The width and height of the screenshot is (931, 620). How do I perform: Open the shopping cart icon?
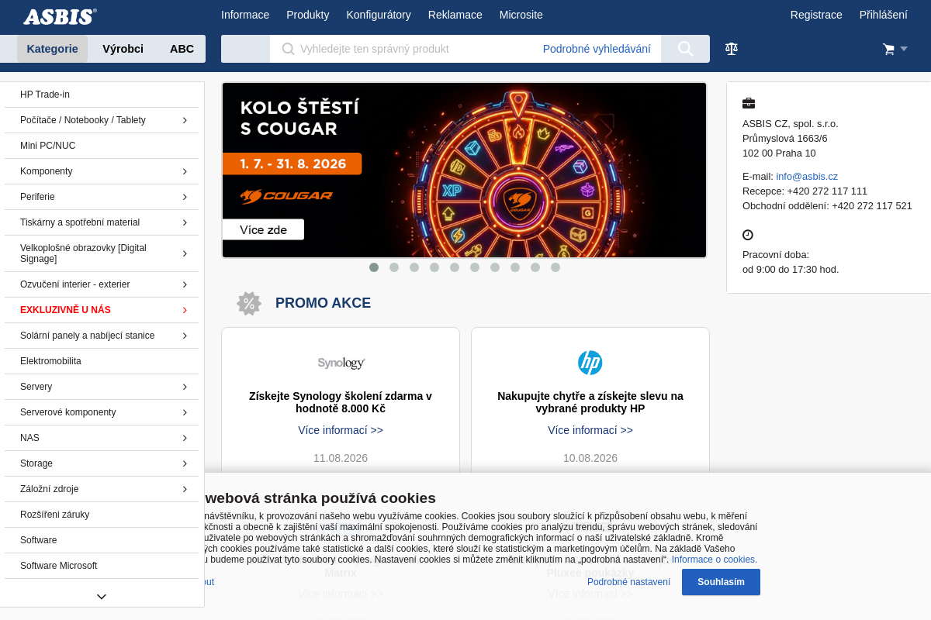point(888,49)
